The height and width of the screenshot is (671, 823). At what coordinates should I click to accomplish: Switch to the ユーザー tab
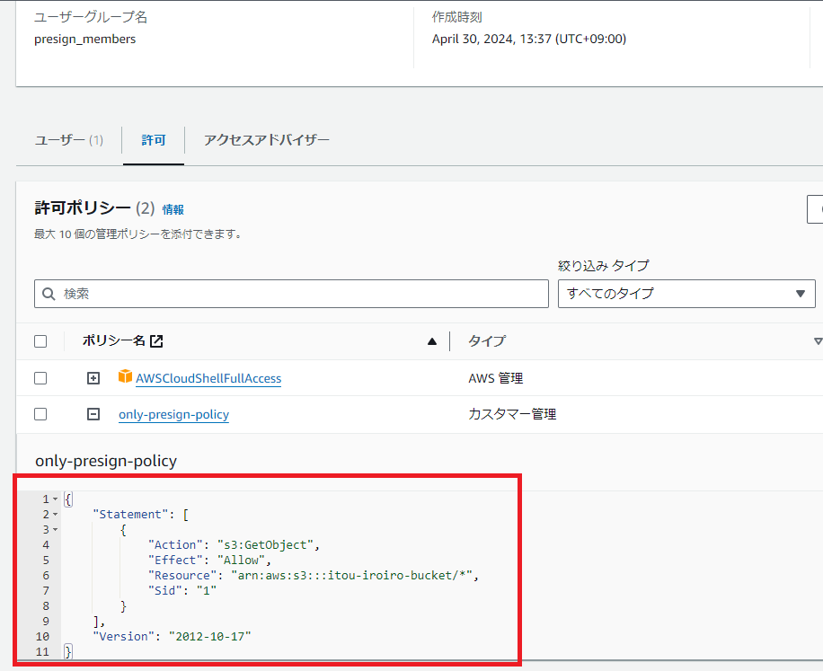[x=67, y=140]
